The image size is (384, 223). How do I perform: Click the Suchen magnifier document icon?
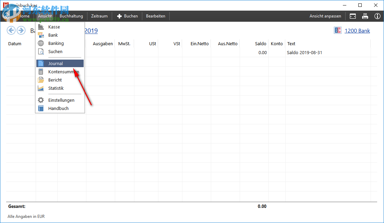click(41, 52)
